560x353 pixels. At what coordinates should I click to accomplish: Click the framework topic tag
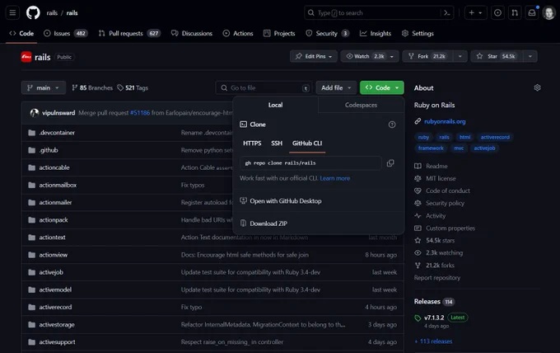(431, 148)
